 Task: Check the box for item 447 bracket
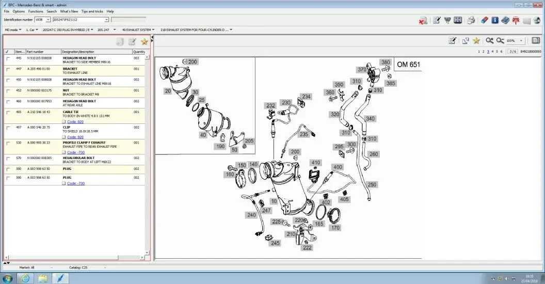8,69
